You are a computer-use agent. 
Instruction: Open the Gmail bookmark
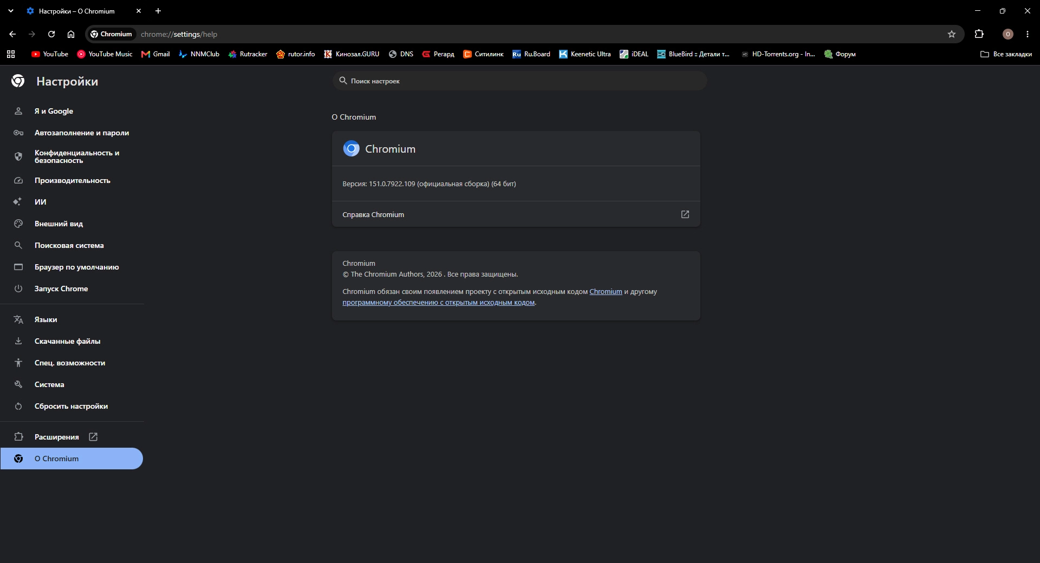coord(155,54)
